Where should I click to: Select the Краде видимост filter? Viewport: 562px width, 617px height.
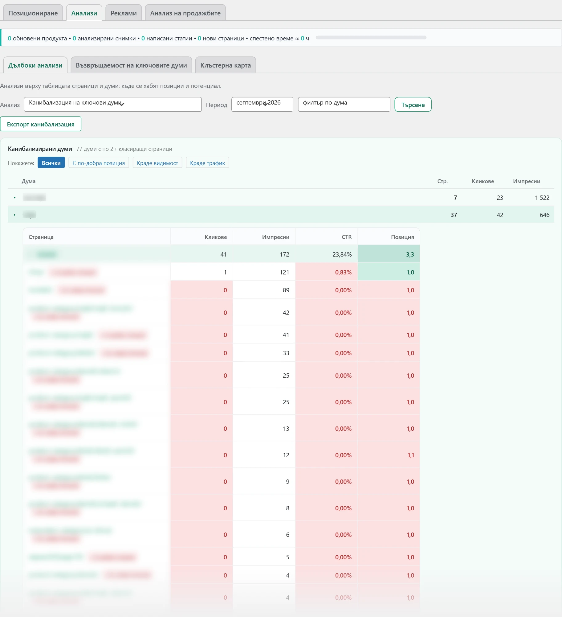[x=157, y=163]
